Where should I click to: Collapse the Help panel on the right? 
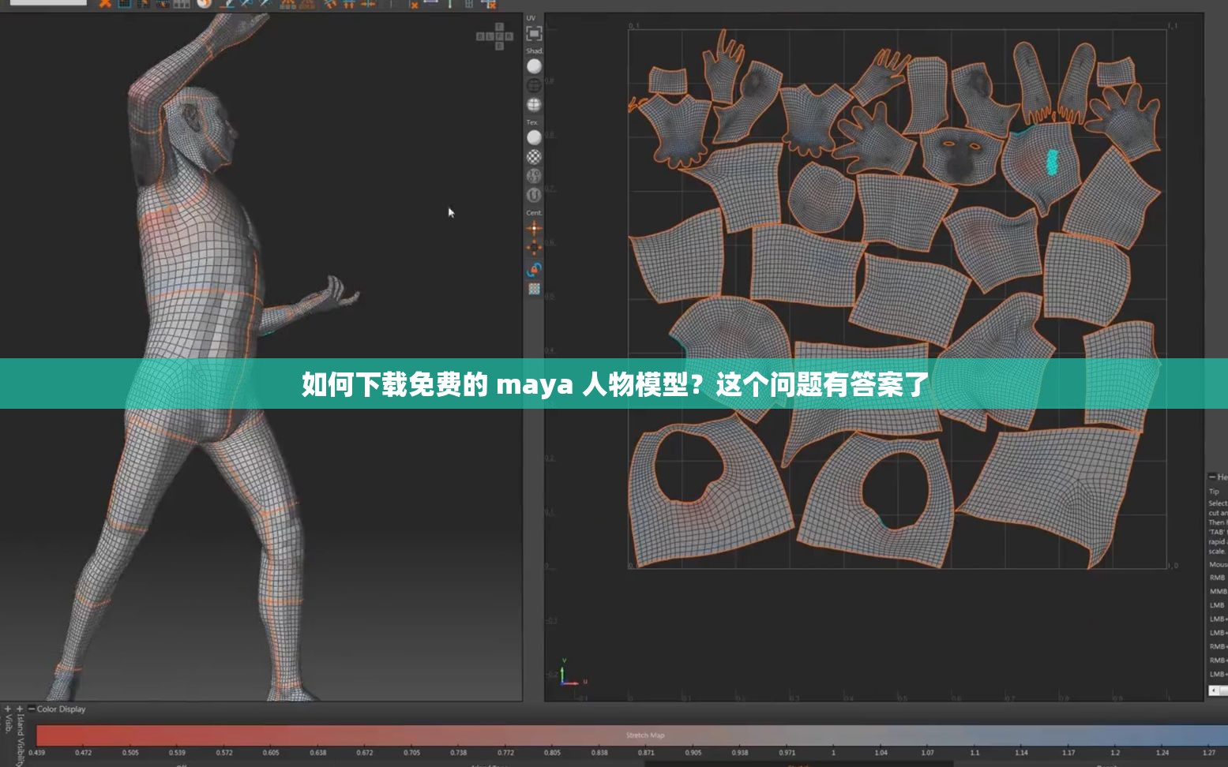[x=1212, y=477]
